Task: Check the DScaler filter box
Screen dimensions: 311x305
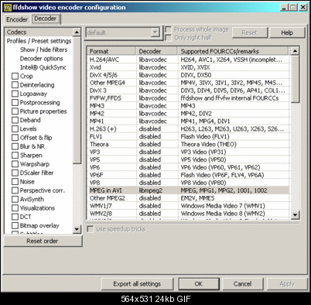Action: coord(15,173)
